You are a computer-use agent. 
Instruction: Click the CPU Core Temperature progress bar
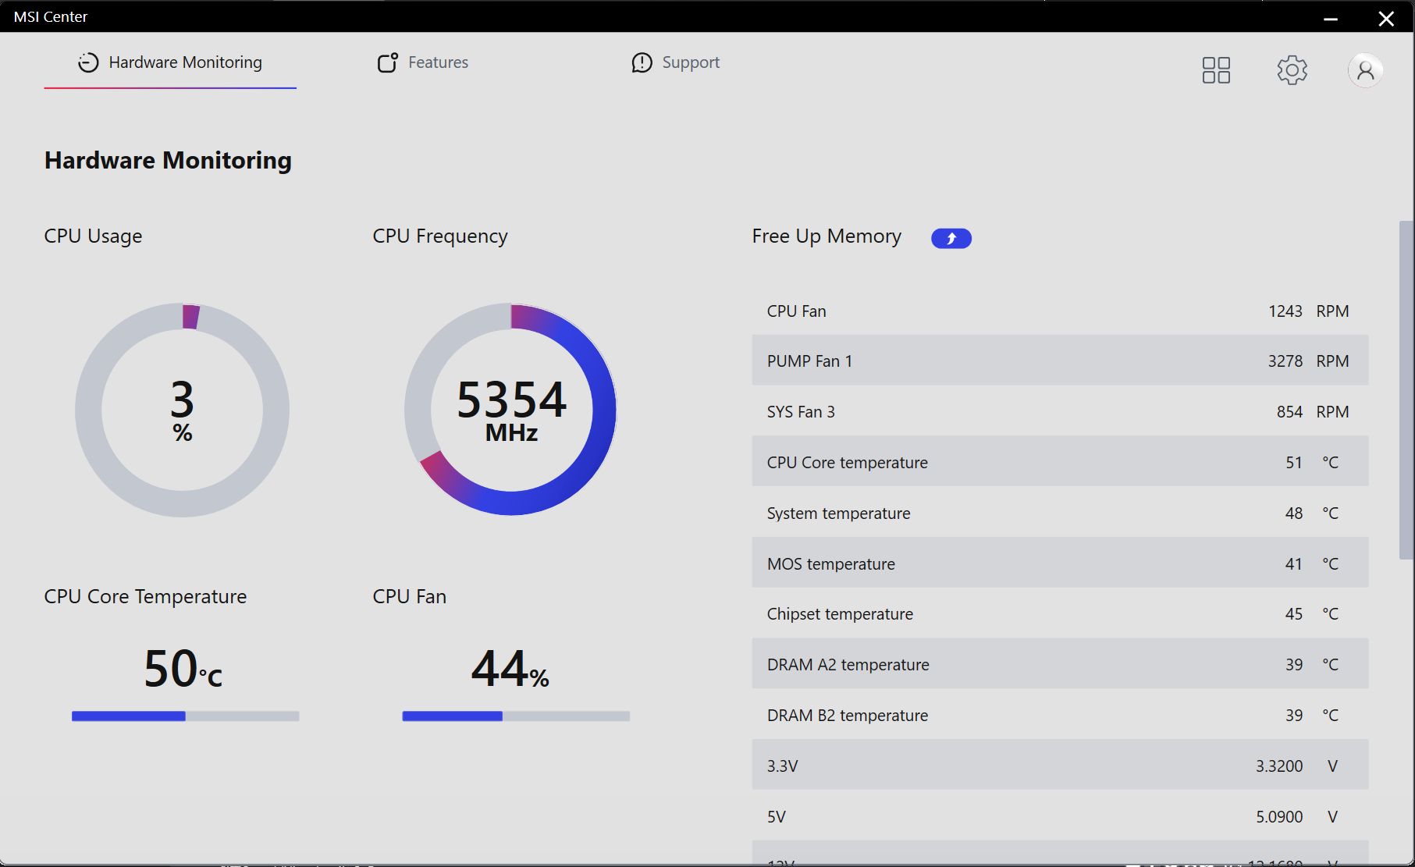tap(185, 716)
